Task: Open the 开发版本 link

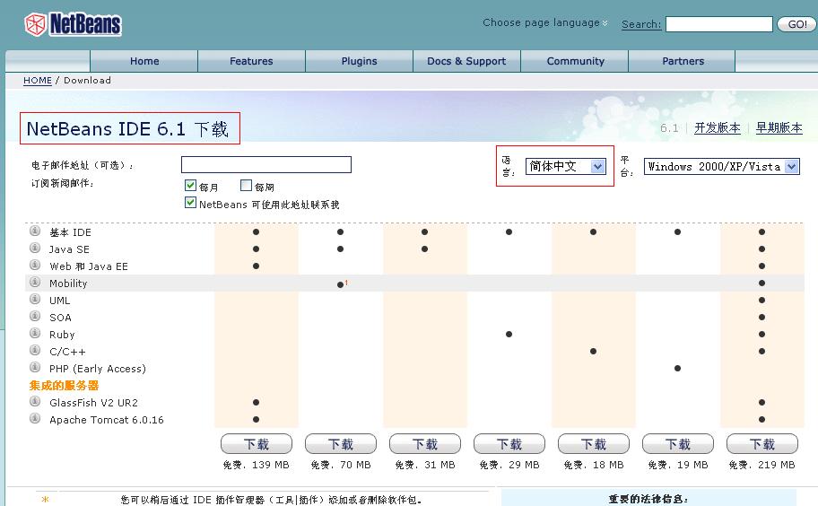Action: [x=718, y=127]
